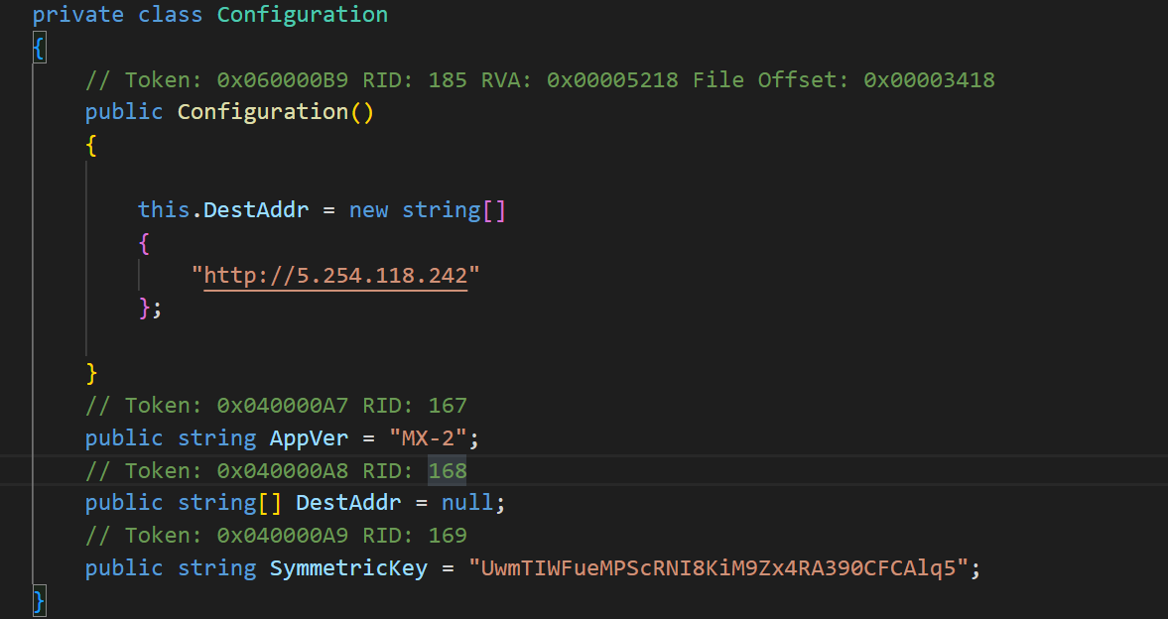
Task: Open the http://5.254.118.242 URL link
Action: [335, 275]
